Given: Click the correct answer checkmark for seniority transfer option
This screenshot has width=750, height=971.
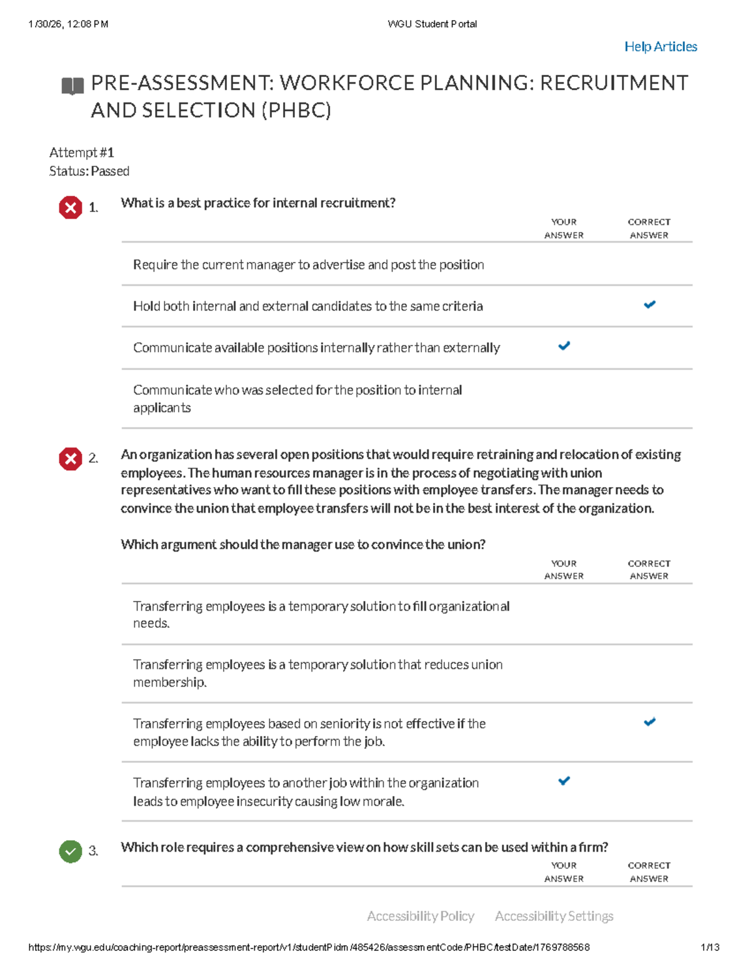Looking at the screenshot, I should (x=649, y=722).
